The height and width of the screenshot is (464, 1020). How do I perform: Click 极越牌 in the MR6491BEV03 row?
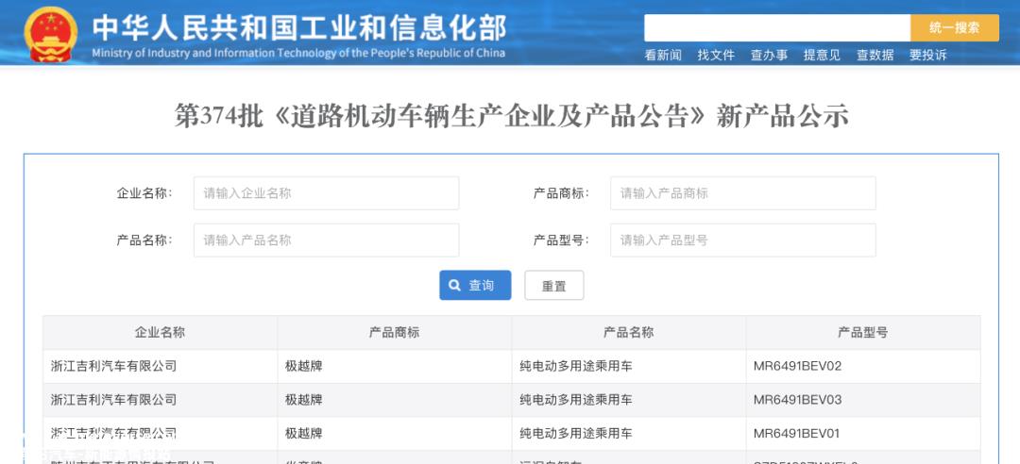pyautogui.click(x=304, y=400)
